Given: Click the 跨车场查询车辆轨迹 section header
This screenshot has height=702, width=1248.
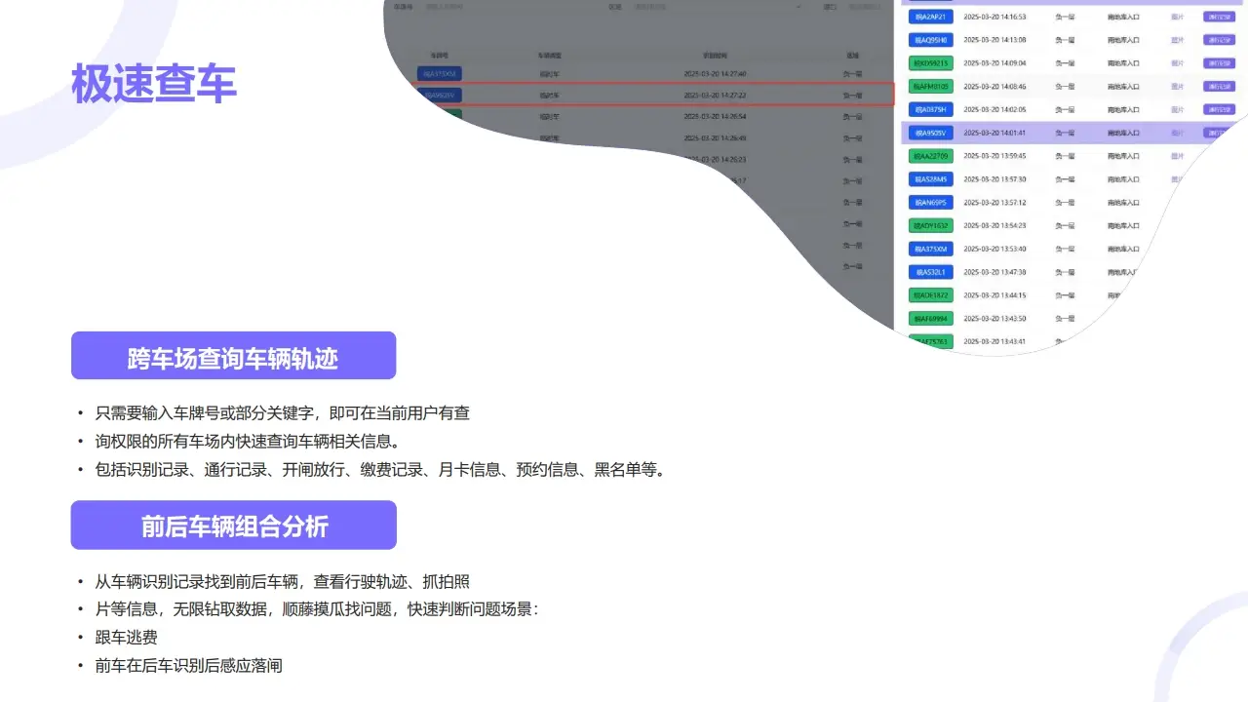Looking at the screenshot, I should pos(233,355).
